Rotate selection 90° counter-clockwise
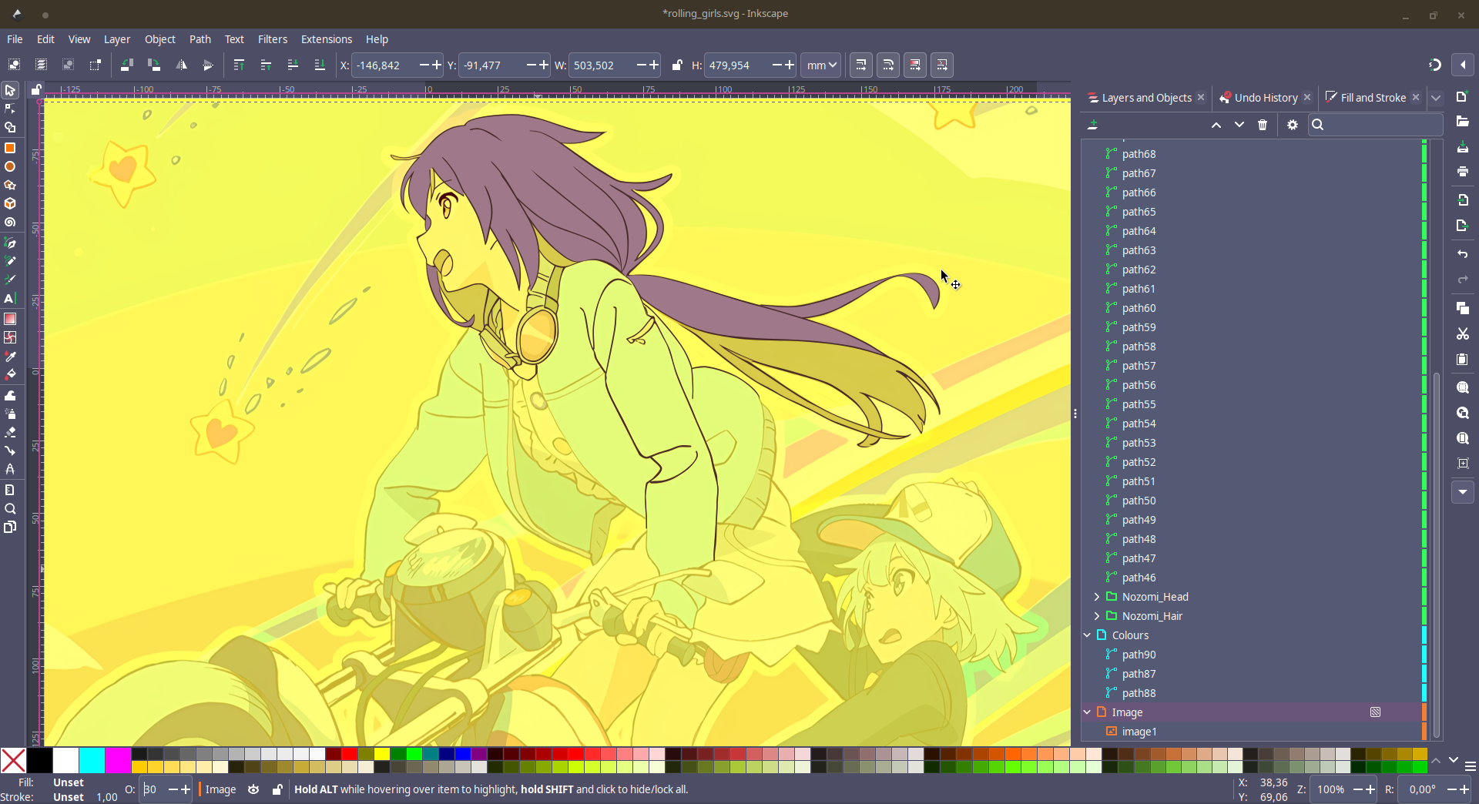The height and width of the screenshot is (804, 1479). (127, 65)
